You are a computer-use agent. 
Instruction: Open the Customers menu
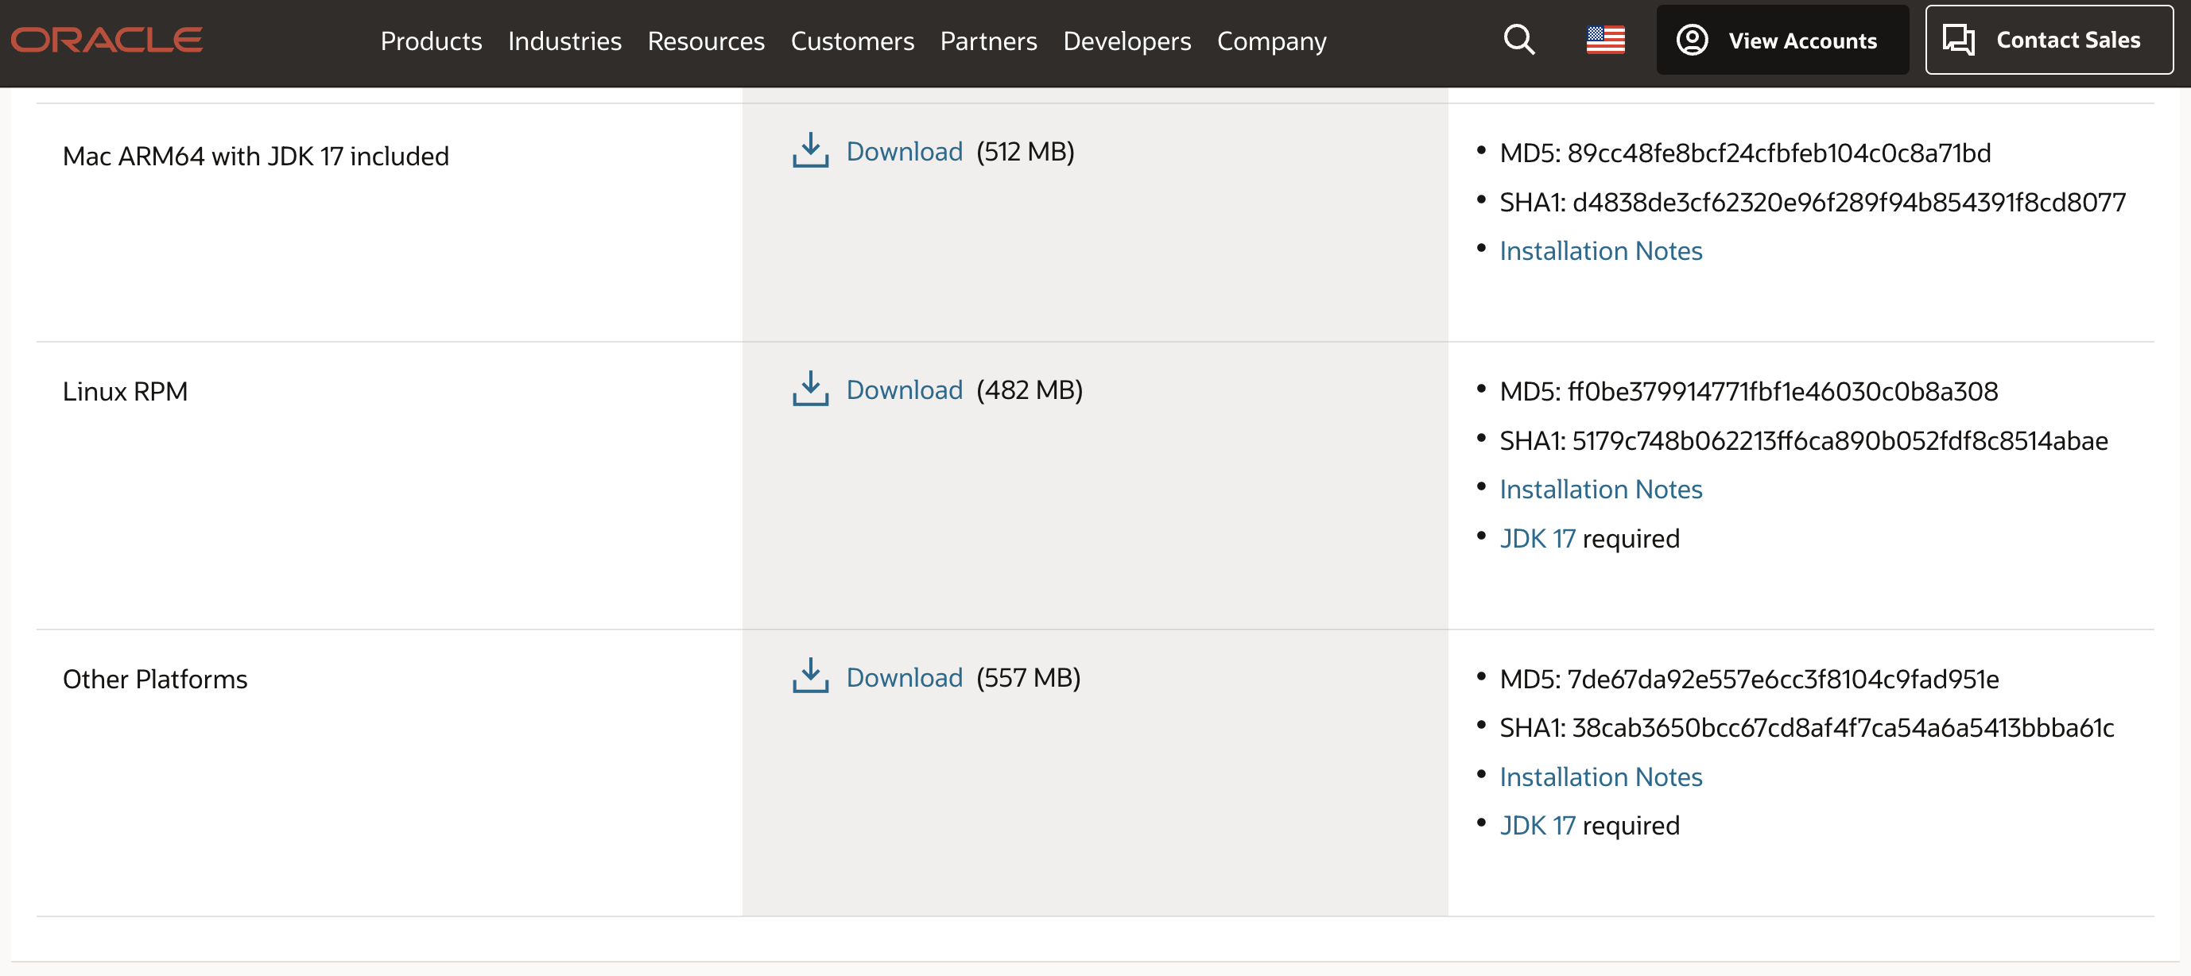point(852,41)
